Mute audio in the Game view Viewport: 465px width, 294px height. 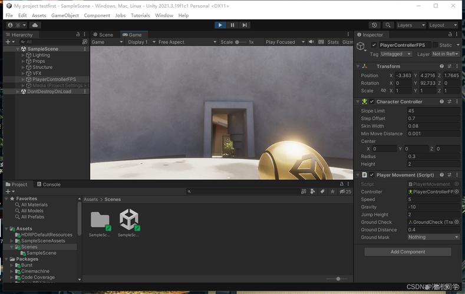tap(311, 42)
